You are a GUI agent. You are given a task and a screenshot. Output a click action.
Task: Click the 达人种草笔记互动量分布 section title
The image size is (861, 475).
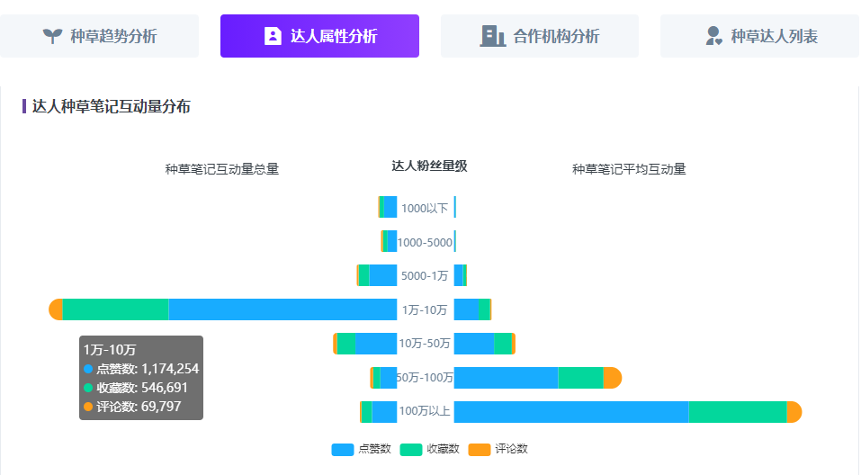tap(111, 106)
